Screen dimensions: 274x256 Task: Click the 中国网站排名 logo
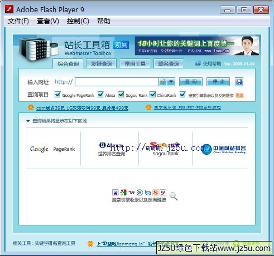pyautogui.click(x=223, y=149)
